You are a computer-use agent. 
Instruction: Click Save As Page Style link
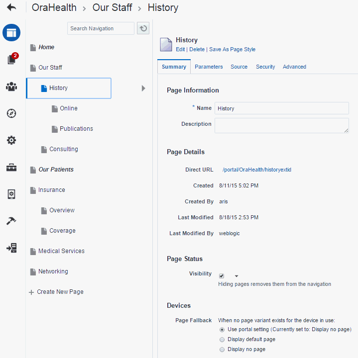pyautogui.click(x=232, y=49)
